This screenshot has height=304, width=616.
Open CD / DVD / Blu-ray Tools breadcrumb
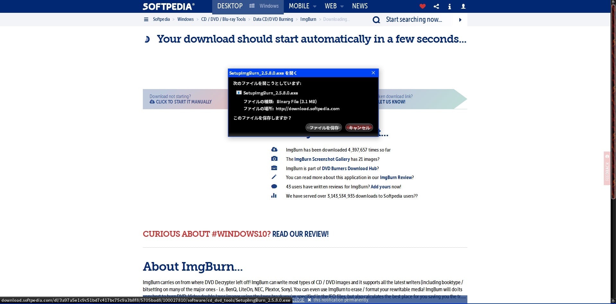[x=223, y=19]
